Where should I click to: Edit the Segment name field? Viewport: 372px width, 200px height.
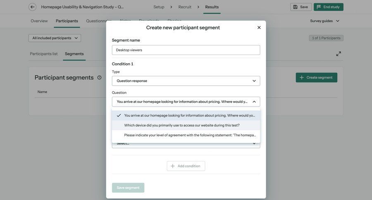pos(186,50)
